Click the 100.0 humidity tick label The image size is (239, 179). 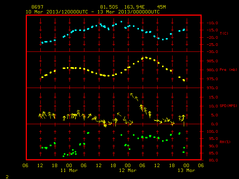click(x=213, y=132)
